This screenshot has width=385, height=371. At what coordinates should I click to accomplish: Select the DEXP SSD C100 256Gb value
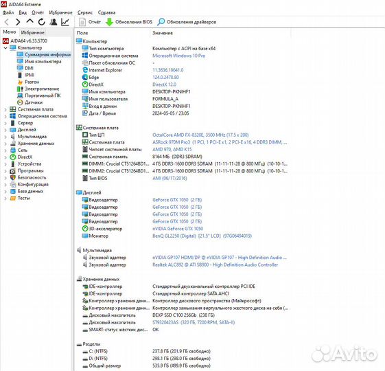point(183,315)
